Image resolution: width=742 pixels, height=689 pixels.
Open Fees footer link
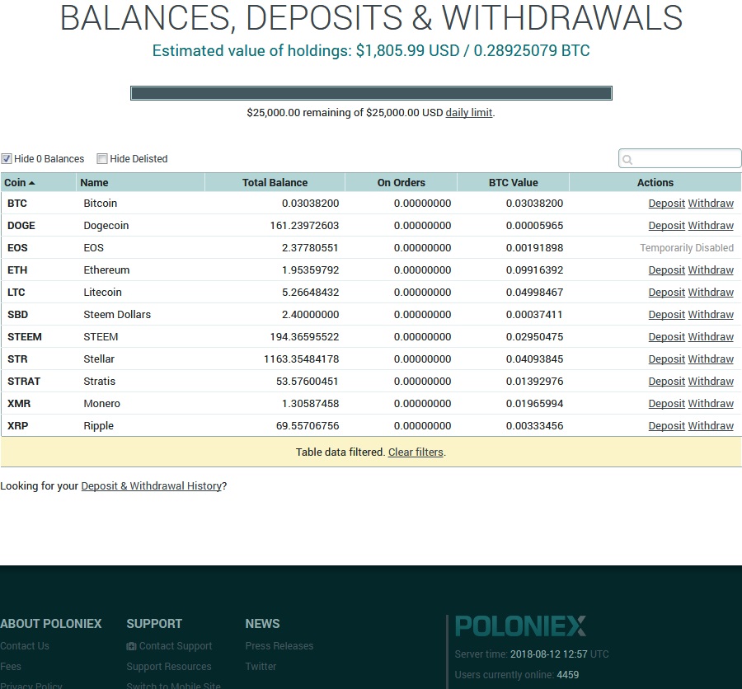click(x=11, y=666)
